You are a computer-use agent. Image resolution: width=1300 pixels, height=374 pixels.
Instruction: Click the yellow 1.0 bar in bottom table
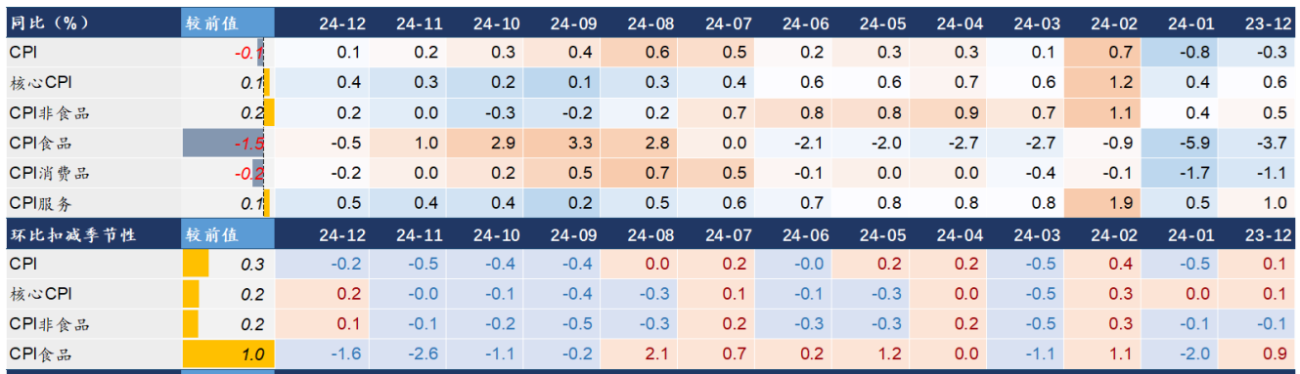[224, 355]
